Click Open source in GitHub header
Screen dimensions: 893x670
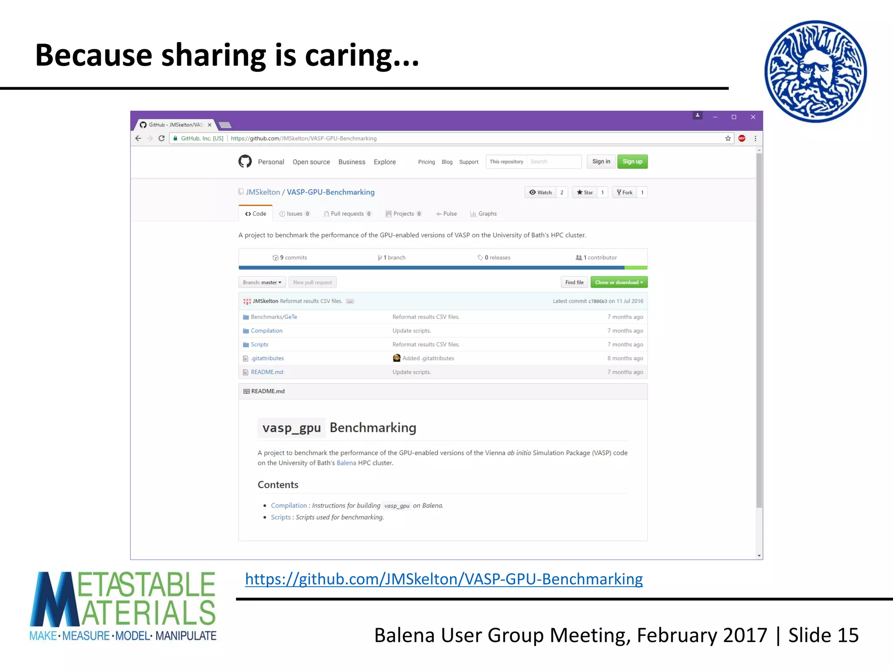pos(311,162)
